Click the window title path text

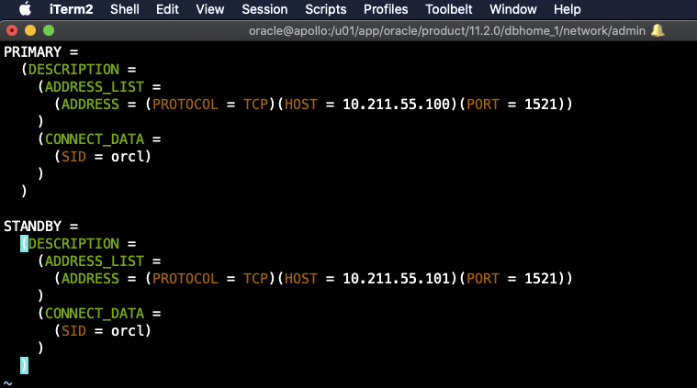point(447,30)
